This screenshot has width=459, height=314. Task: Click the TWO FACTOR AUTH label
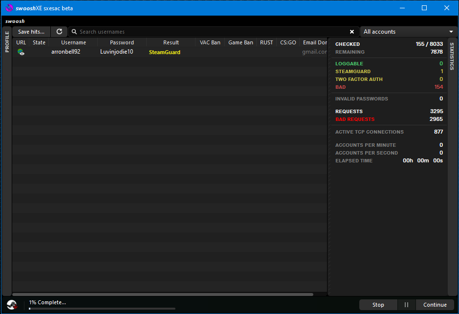[359, 79]
